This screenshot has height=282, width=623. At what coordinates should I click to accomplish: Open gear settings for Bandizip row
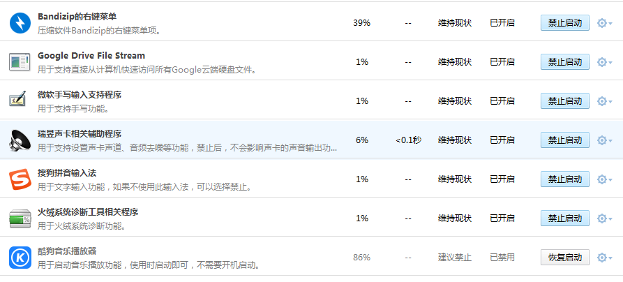(604, 23)
